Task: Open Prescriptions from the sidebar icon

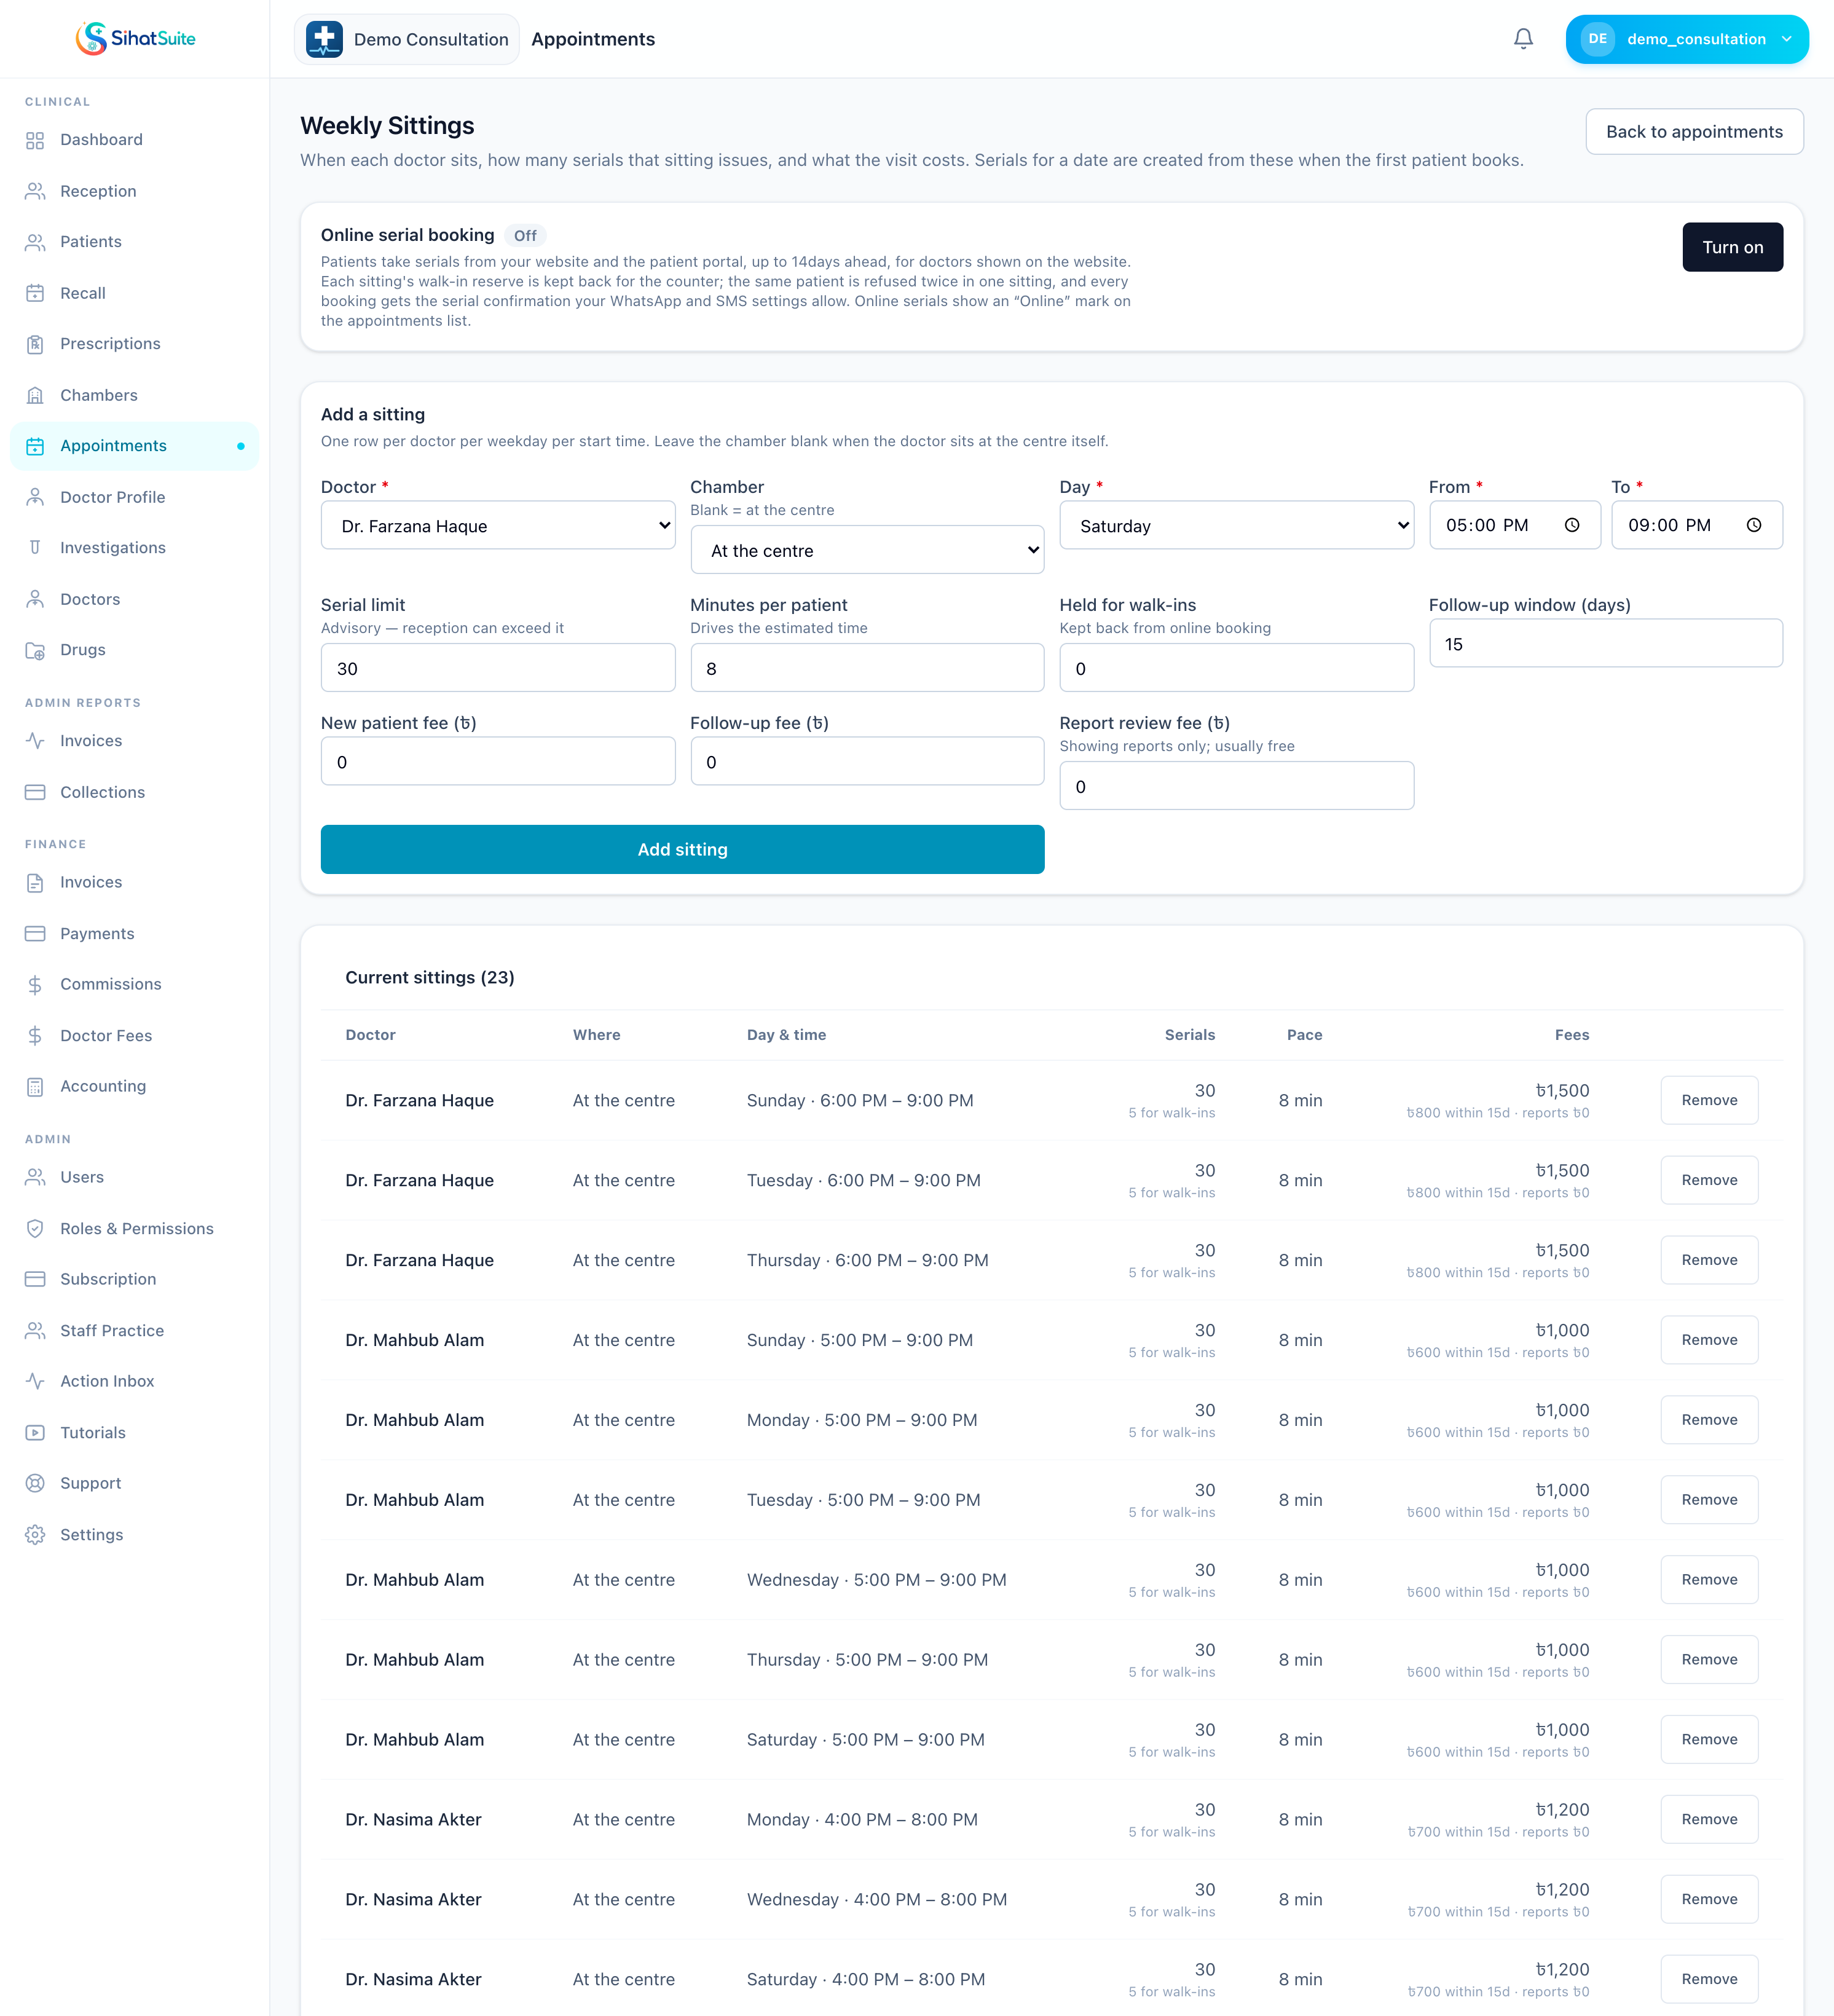Action: pos(35,344)
